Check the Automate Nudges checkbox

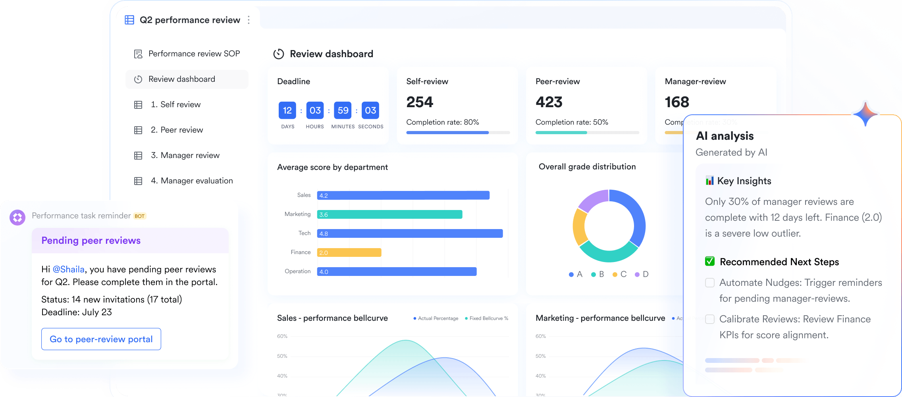(x=710, y=283)
